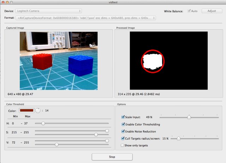Click the Saturation min slider handle
Viewport: 226px width, 163px height.
click(x=96, y=134)
